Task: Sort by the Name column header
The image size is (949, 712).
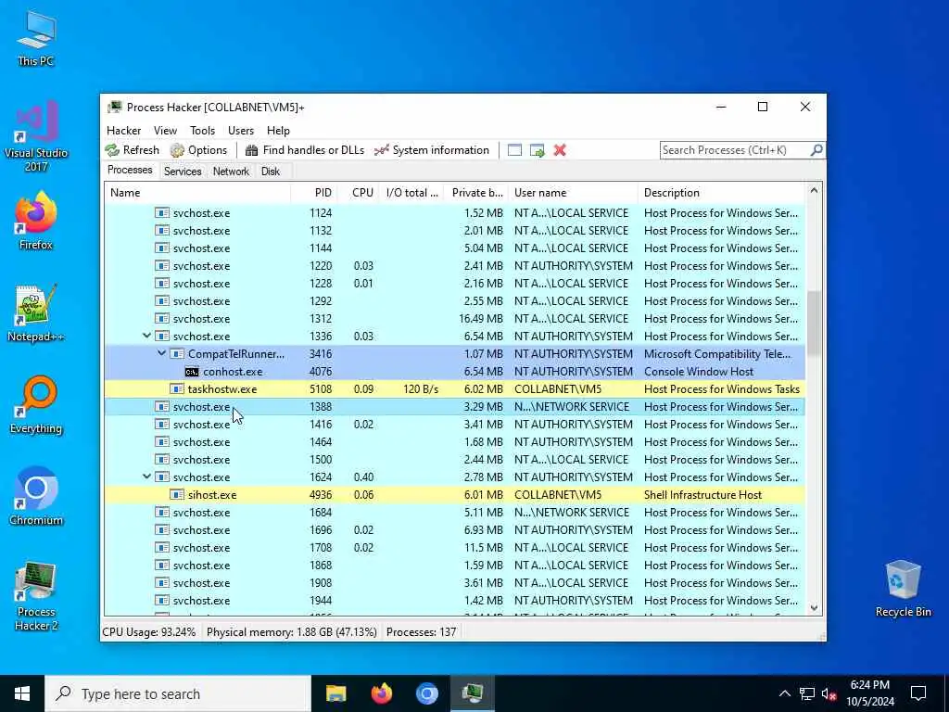Action: pyautogui.click(x=197, y=193)
